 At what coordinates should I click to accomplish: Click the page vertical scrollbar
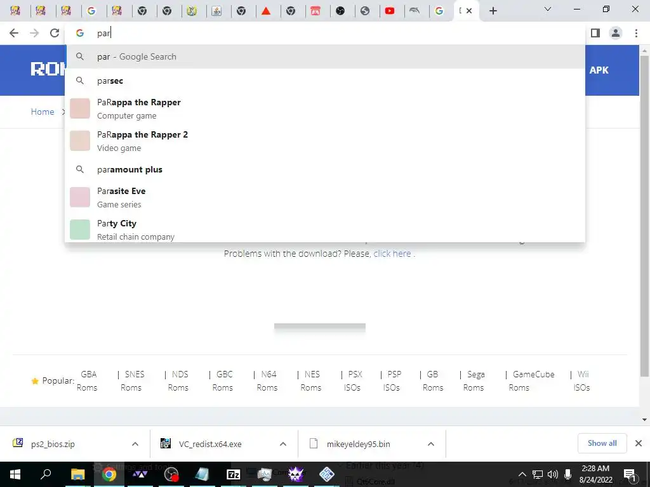click(x=644, y=216)
